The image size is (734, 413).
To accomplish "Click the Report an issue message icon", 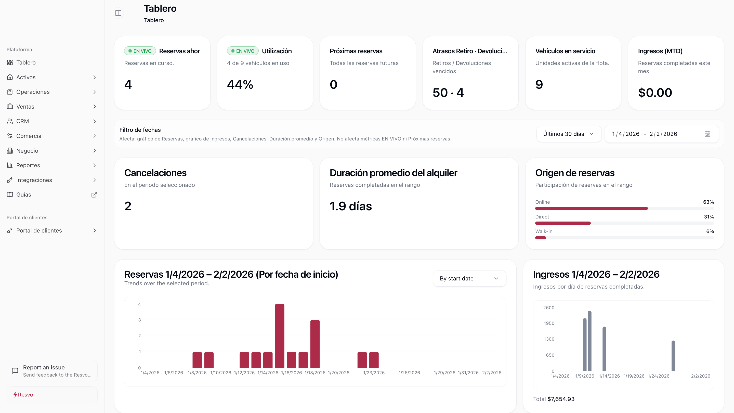I will tap(15, 370).
